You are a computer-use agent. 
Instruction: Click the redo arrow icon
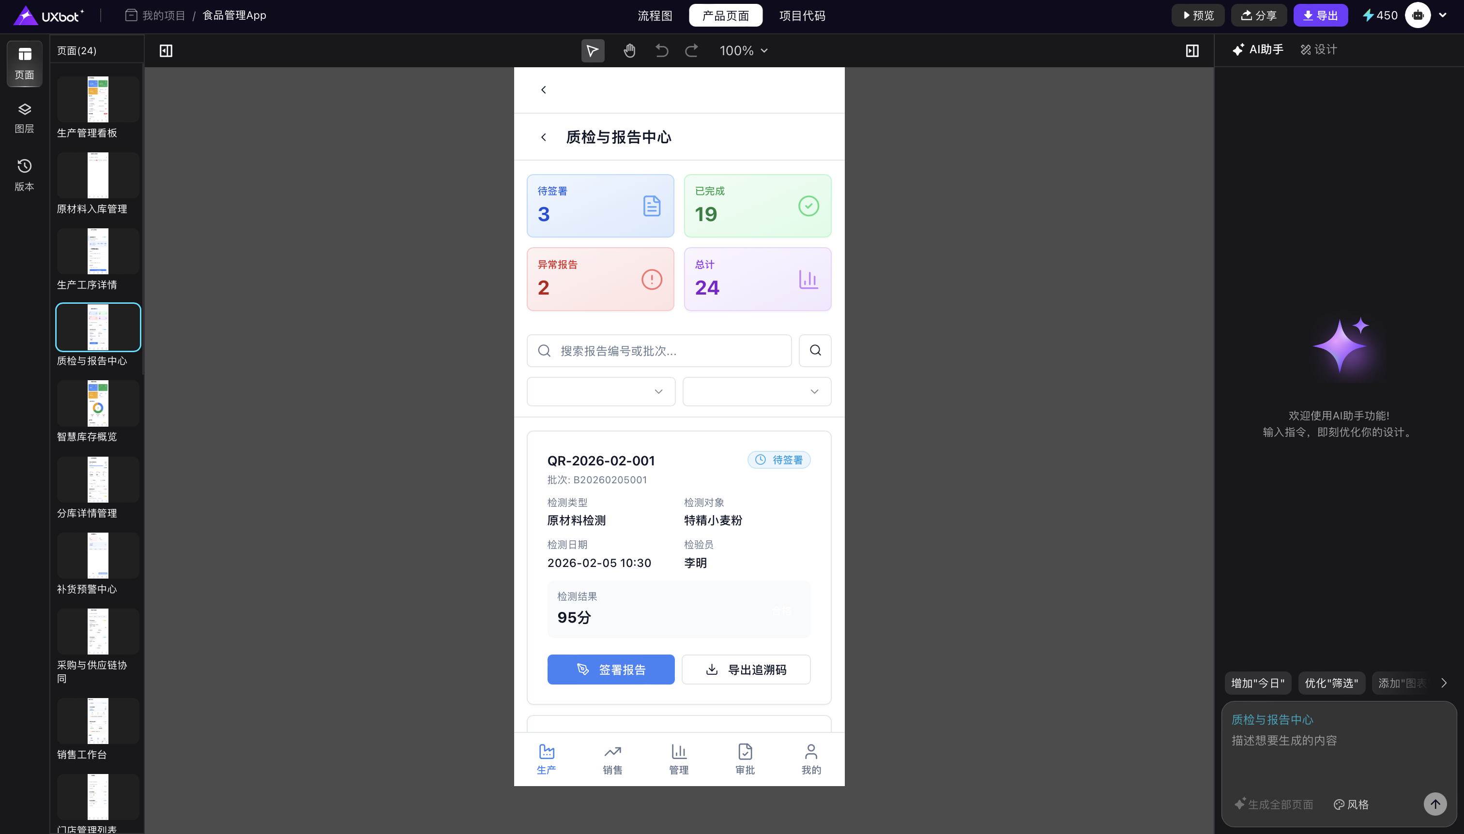point(692,51)
